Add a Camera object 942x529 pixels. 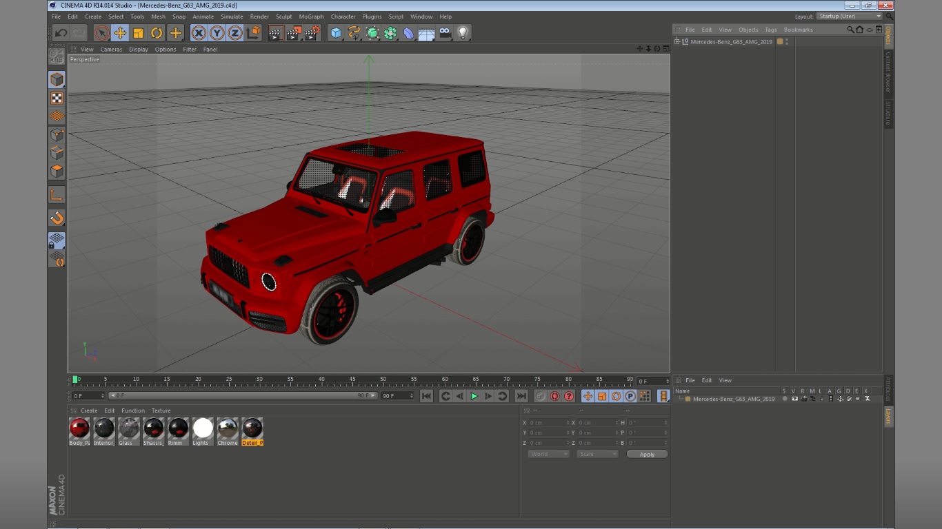[x=445, y=32]
